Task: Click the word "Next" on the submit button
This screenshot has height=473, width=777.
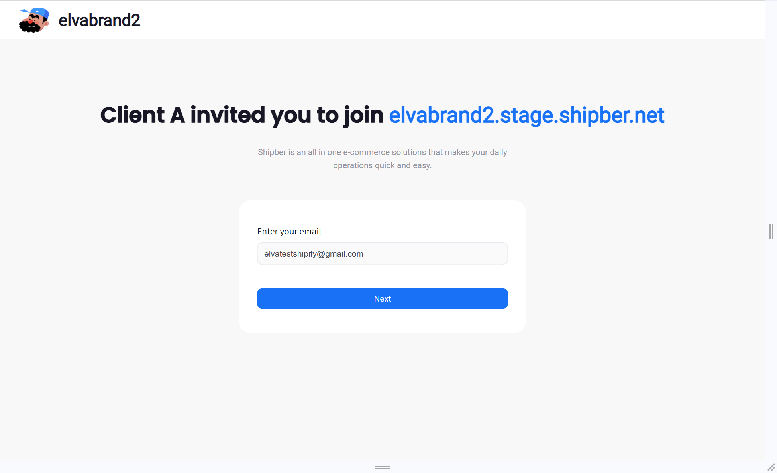Action: (383, 299)
